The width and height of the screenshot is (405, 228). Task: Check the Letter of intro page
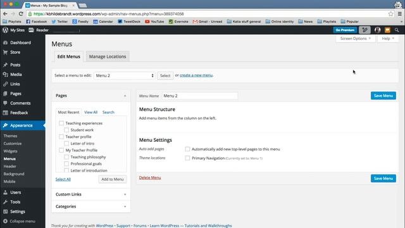[x=66, y=144]
